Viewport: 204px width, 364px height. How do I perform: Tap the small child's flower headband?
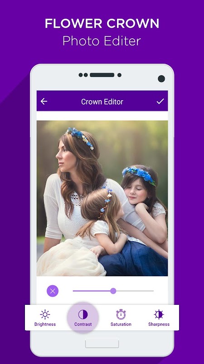[x=106, y=201]
